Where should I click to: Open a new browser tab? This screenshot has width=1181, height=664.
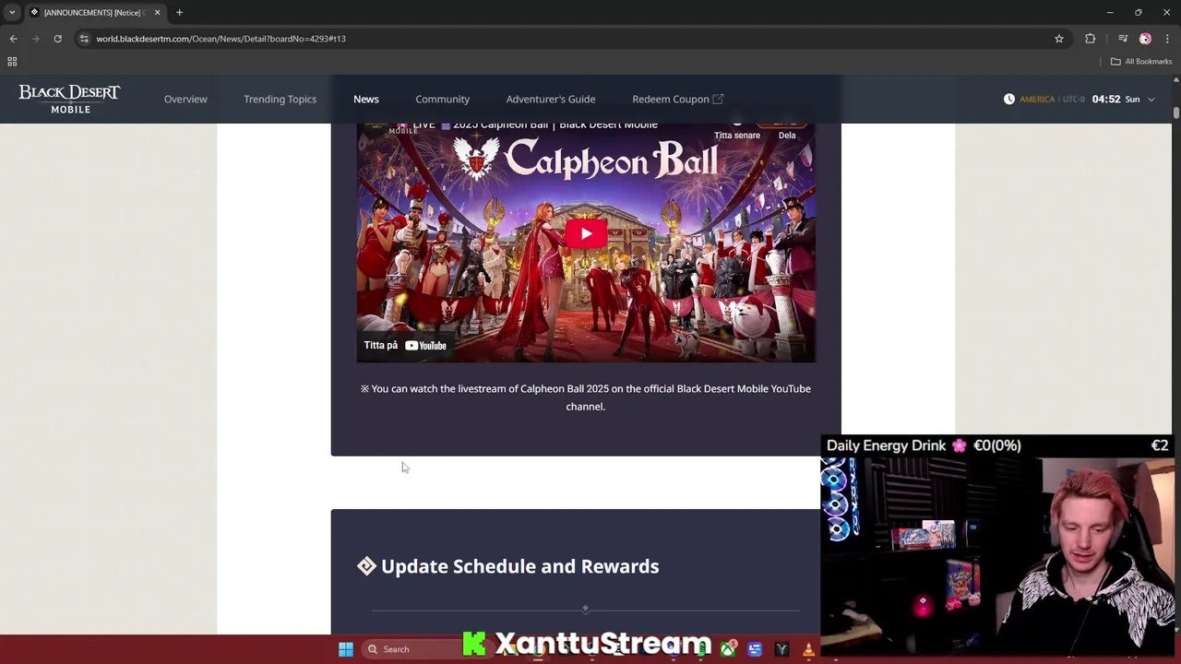[x=179, y=12]
